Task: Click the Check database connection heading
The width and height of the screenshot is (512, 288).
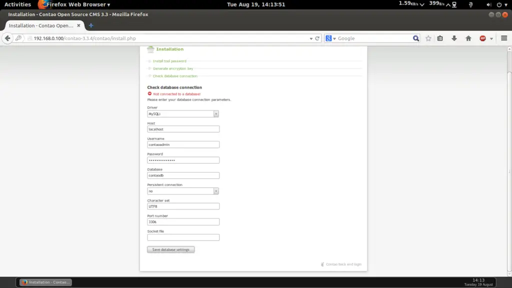Action: coord(174,87)
